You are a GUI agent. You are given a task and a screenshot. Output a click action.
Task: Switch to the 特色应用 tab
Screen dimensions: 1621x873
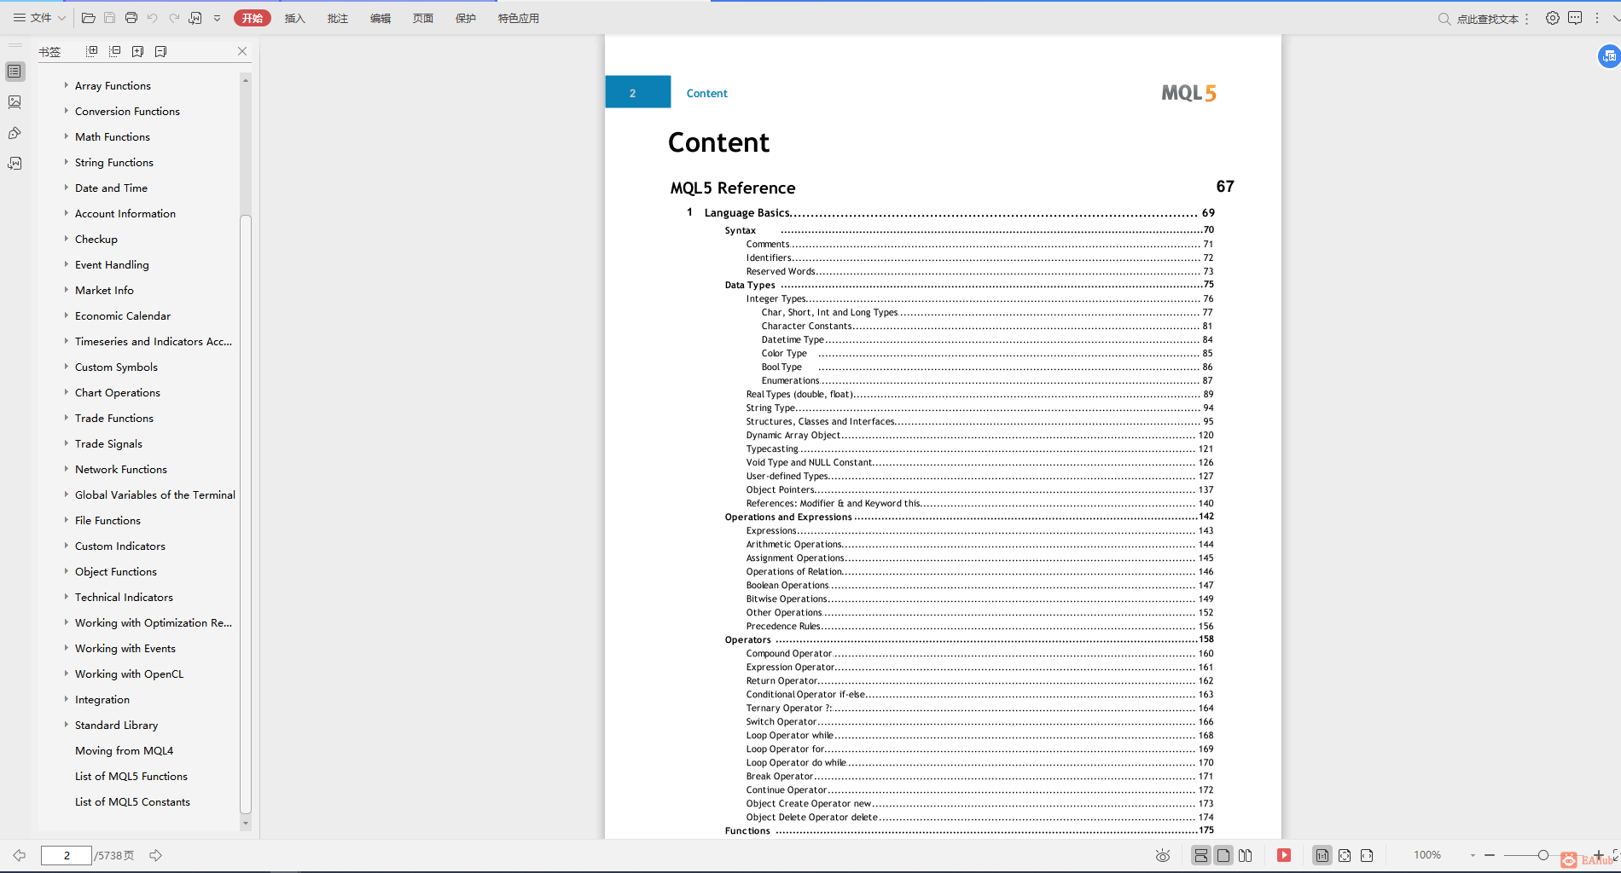[519, 18]
